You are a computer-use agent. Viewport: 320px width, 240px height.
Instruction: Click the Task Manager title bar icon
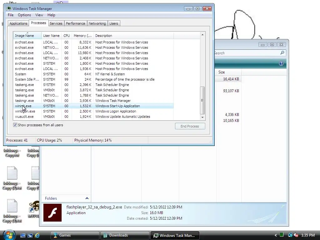(8, 8)
